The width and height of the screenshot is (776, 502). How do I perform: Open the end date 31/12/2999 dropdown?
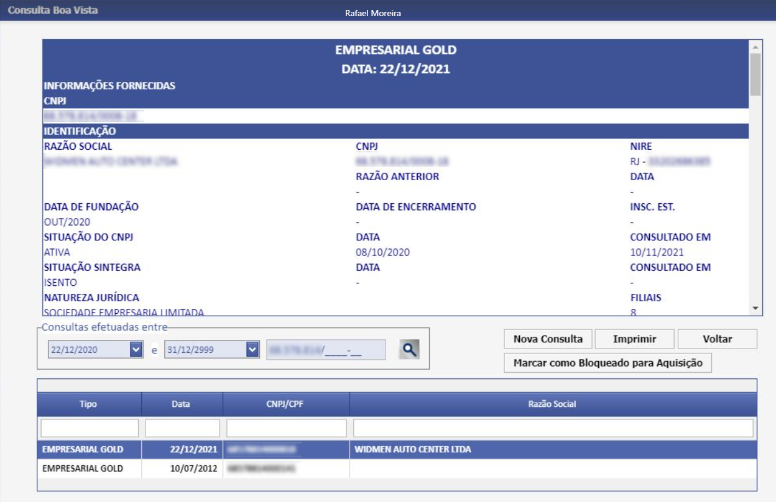click(x=252, y=350)
